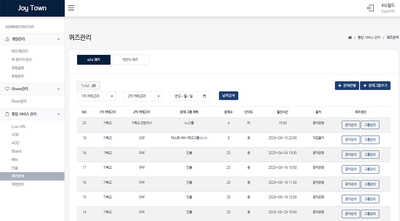Click the logout icon in header
The width and height of the screenshot is (400, 221).
point(370,8)
